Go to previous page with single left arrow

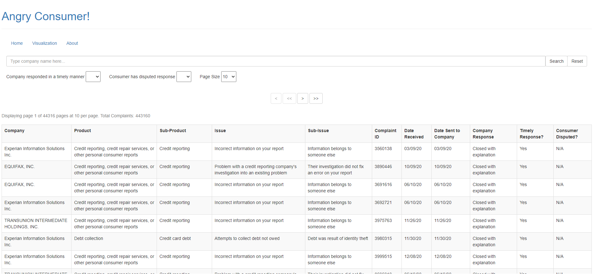[x=276, y=98]
